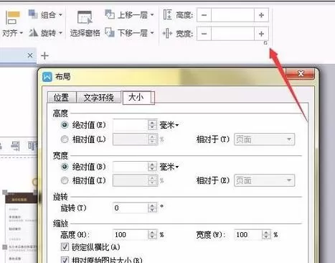
Task: Increase ribbon height with plus button
Action: tap(261, 15)
